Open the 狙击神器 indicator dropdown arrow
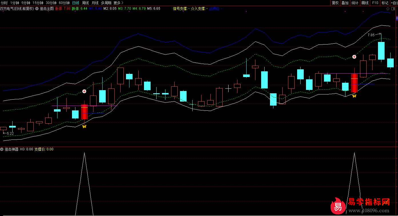The width and height of the screenshot is (398, 216). [x=2, y=149]
